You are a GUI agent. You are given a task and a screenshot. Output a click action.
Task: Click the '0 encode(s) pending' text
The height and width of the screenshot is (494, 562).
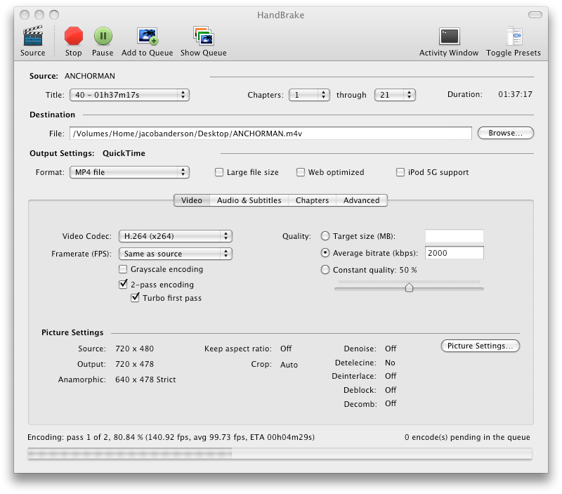point(467,437)
